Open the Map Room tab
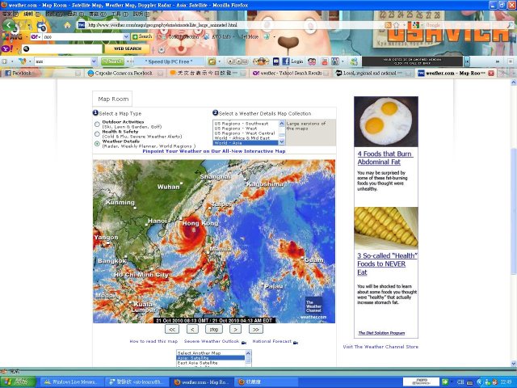 [x=114, y=99]
